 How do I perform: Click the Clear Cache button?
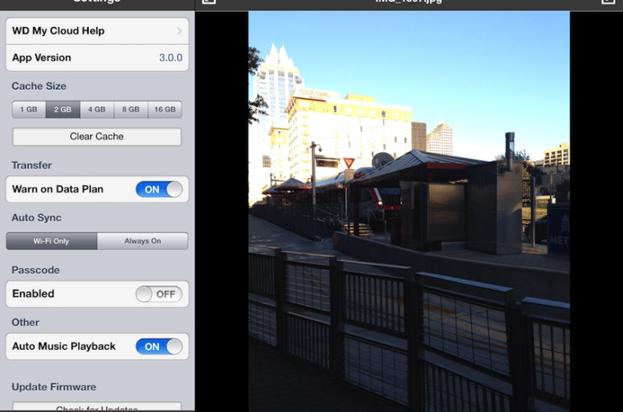click(97, 137)
